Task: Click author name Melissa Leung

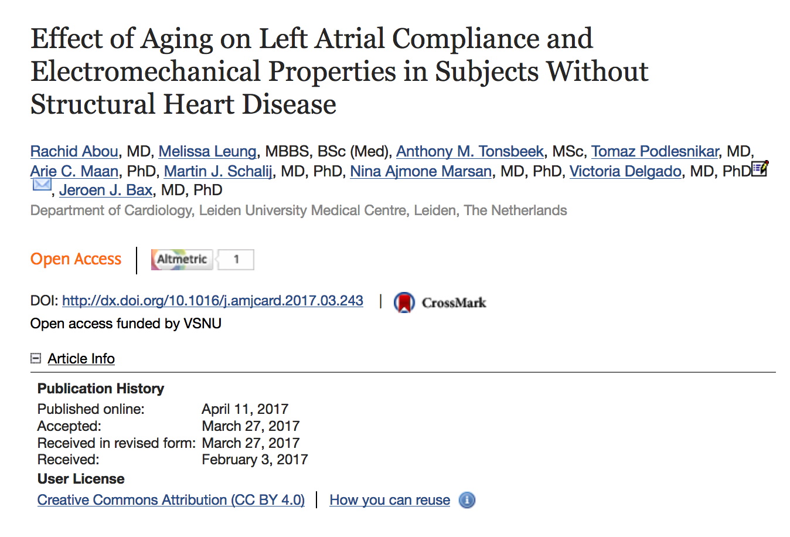Action: (207, 151)
